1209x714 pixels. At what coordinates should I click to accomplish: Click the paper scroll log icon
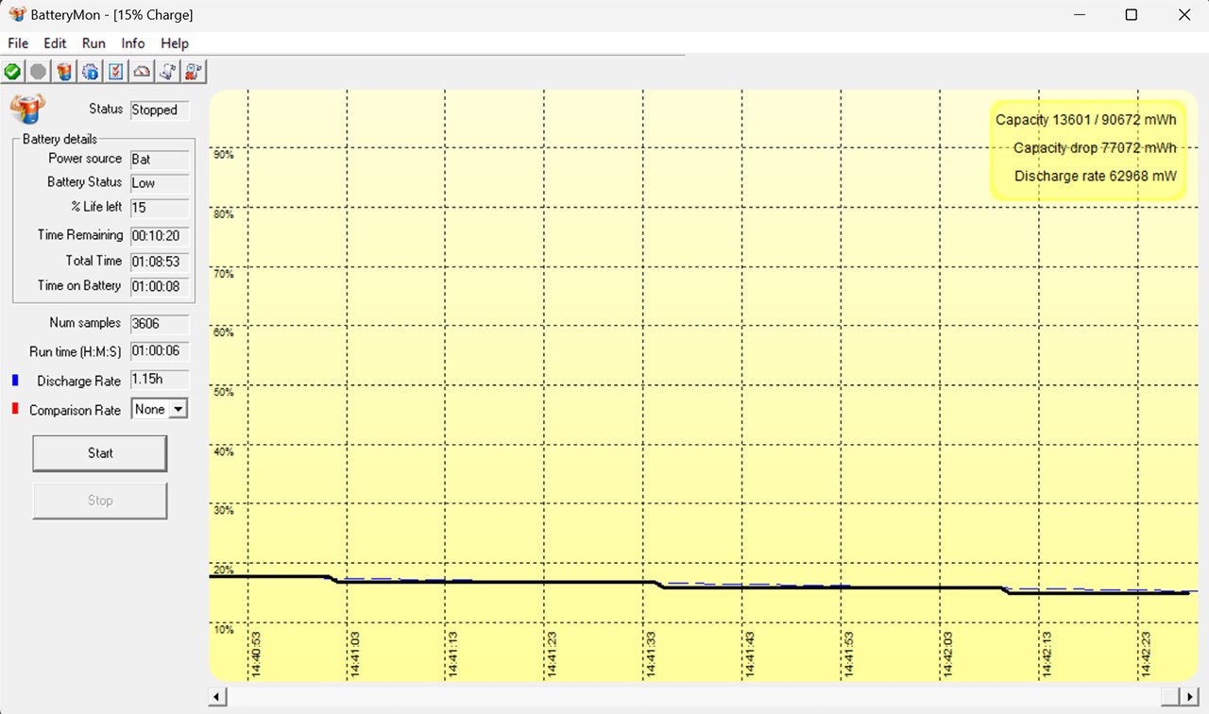coord(168,72)
